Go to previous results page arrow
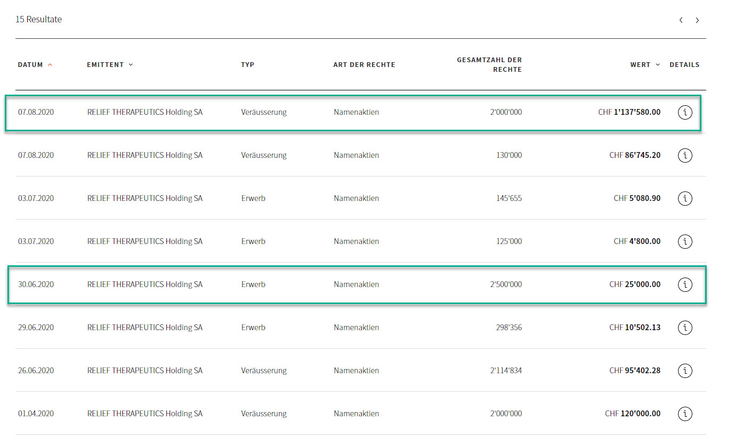Image resolution: width=737 pixels, height=445 pixels. click(681, 20)
